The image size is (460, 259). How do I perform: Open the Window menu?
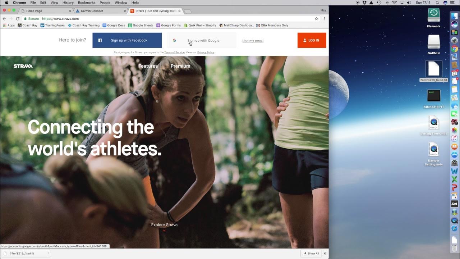(x=121, y=3)
